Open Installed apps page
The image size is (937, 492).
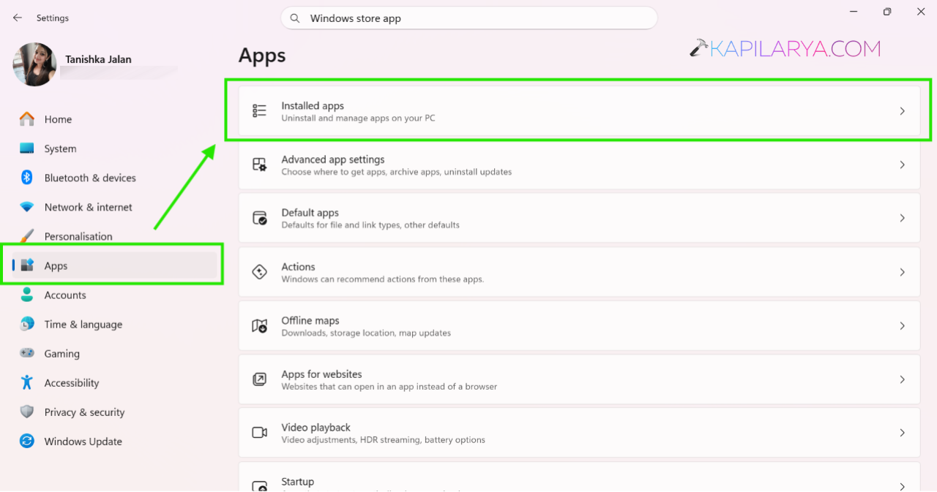click(579, 111)
